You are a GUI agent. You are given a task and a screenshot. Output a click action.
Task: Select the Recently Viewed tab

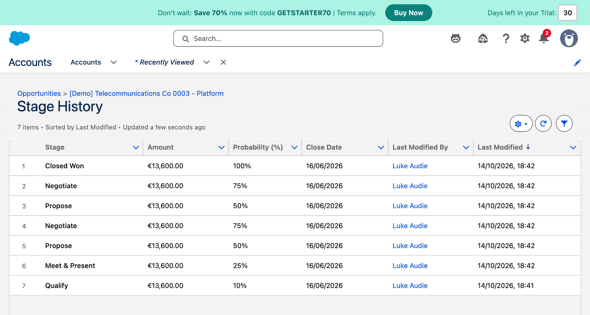[164, 62]
